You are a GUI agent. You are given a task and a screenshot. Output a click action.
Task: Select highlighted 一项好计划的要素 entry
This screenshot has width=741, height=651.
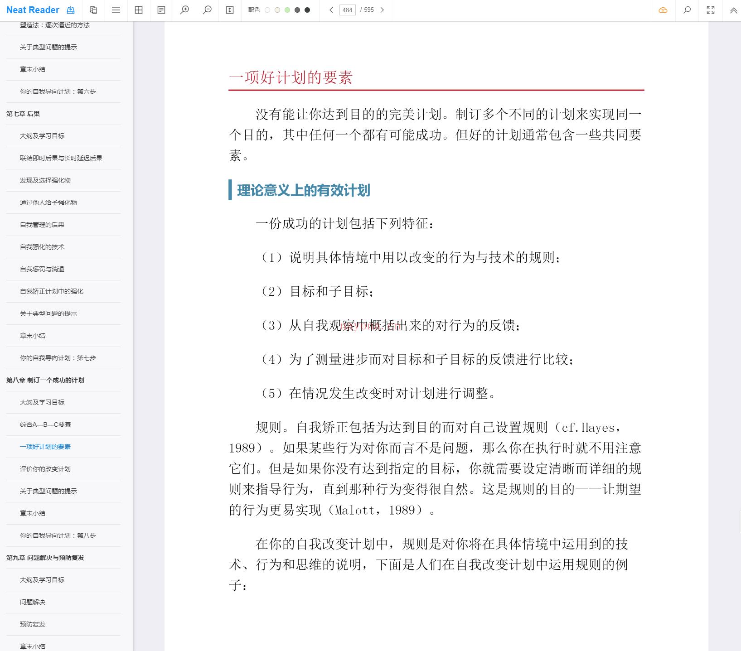pos(45,447)
